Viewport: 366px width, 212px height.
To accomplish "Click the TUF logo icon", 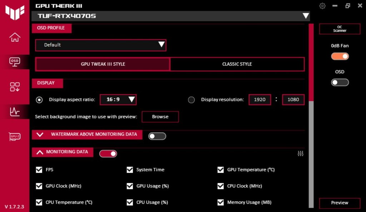I will [x=15, y=12].
